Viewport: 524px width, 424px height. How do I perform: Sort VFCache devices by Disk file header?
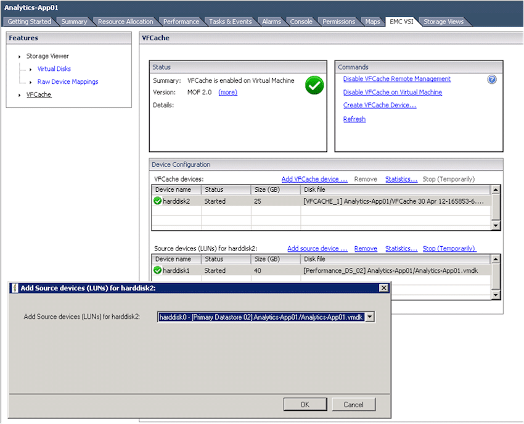point(396,189)
